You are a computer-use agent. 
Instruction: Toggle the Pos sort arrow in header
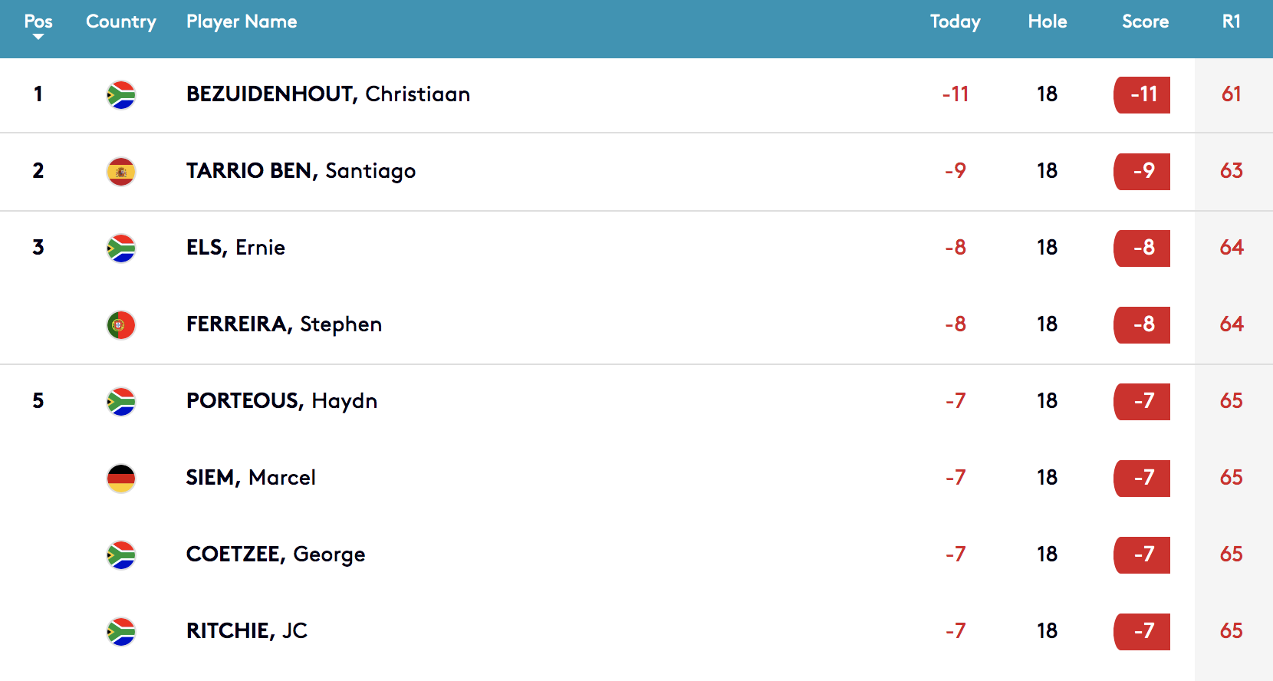(x=38, y=36)
